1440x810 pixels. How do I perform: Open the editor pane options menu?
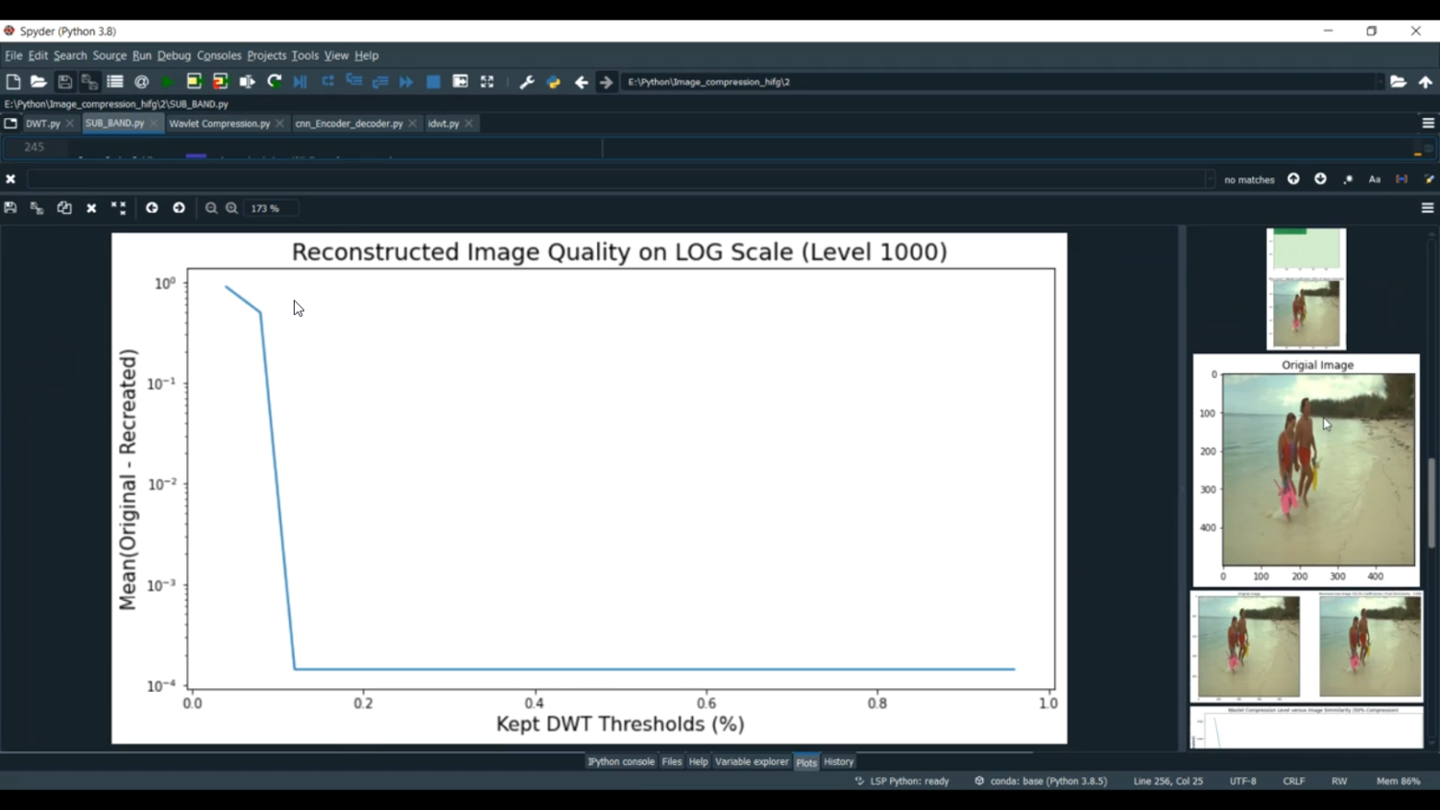pos(1428,124)
